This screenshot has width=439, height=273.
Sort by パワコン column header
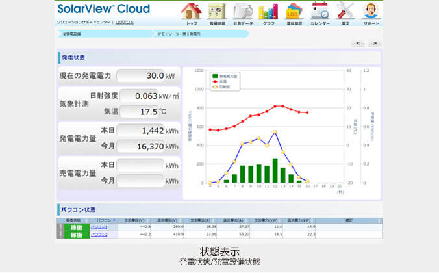pos(104,220)
